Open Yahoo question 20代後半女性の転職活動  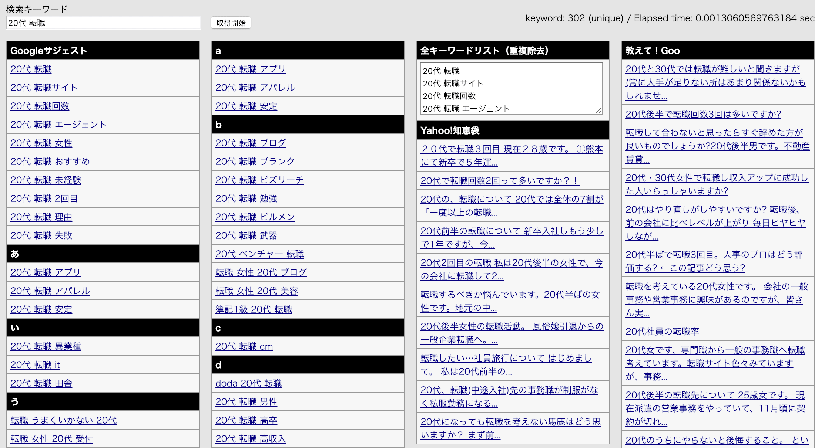[512, 333]
